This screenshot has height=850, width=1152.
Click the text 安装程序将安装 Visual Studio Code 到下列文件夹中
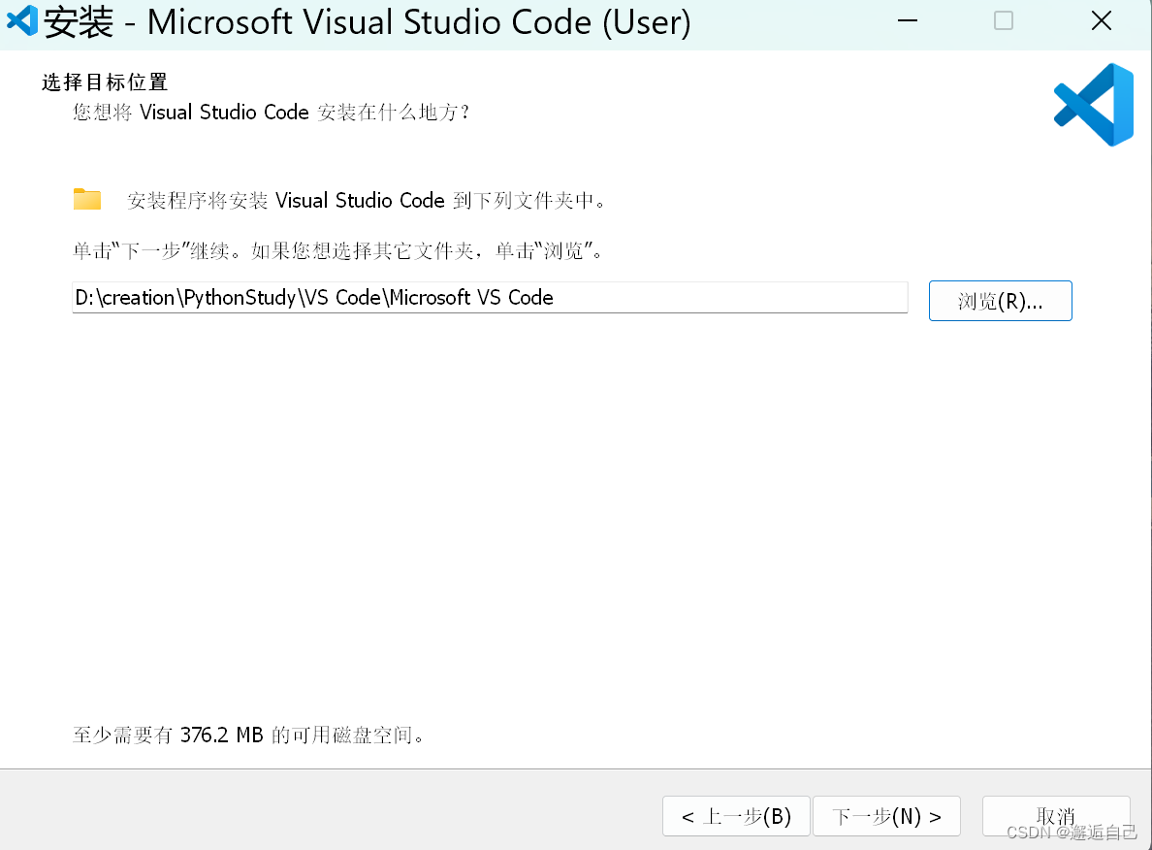tap(367, 200)
